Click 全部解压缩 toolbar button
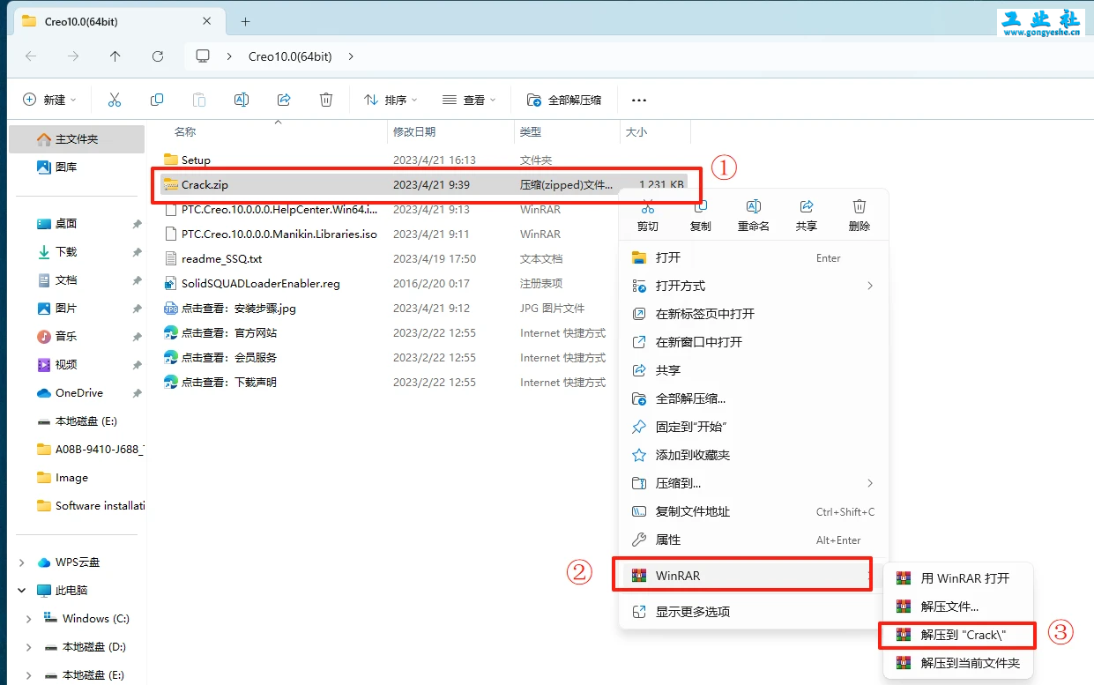 (564, 100)
